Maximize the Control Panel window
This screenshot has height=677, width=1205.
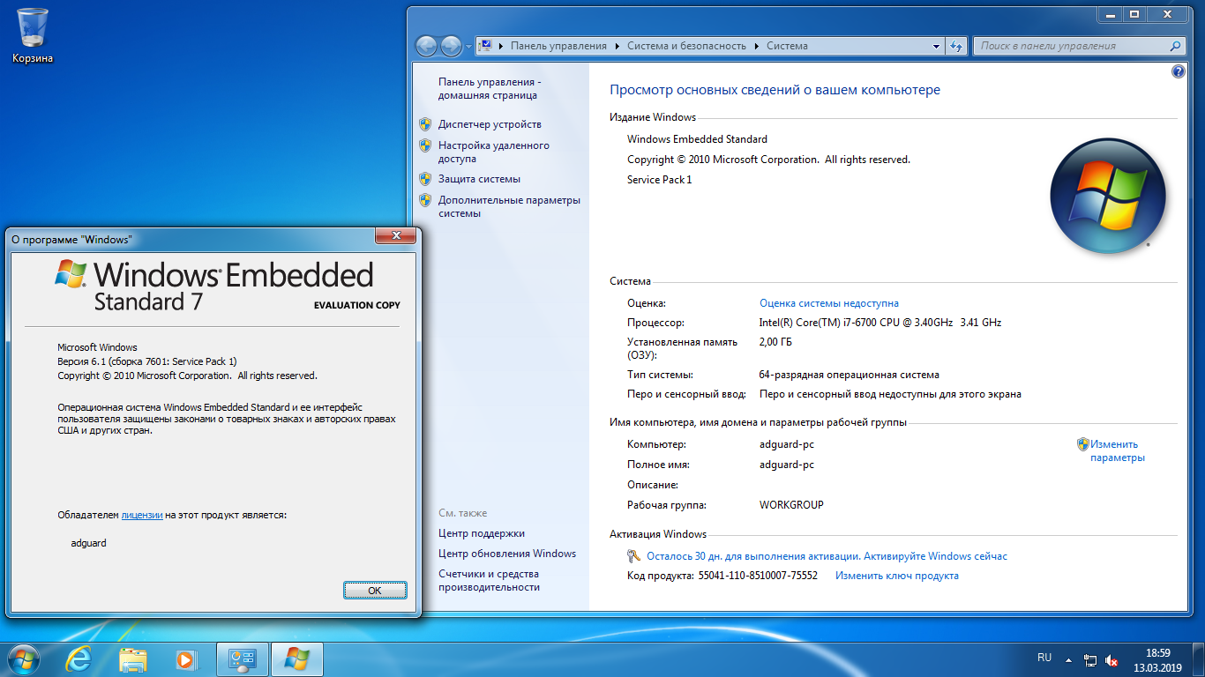pyautogui.click(x=1134, y=13)
